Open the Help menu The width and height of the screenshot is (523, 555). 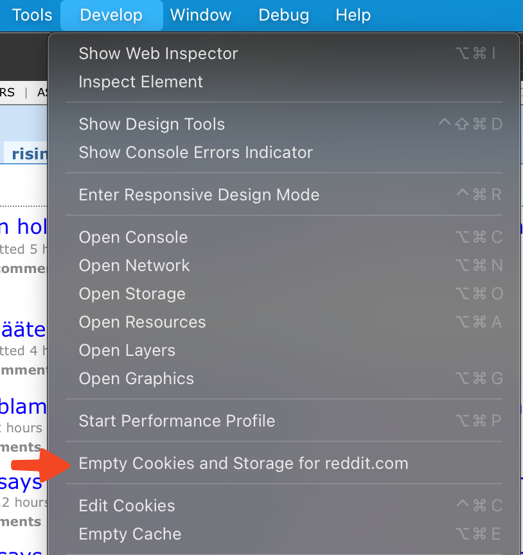pyautogui.click(x=353, y=15)
